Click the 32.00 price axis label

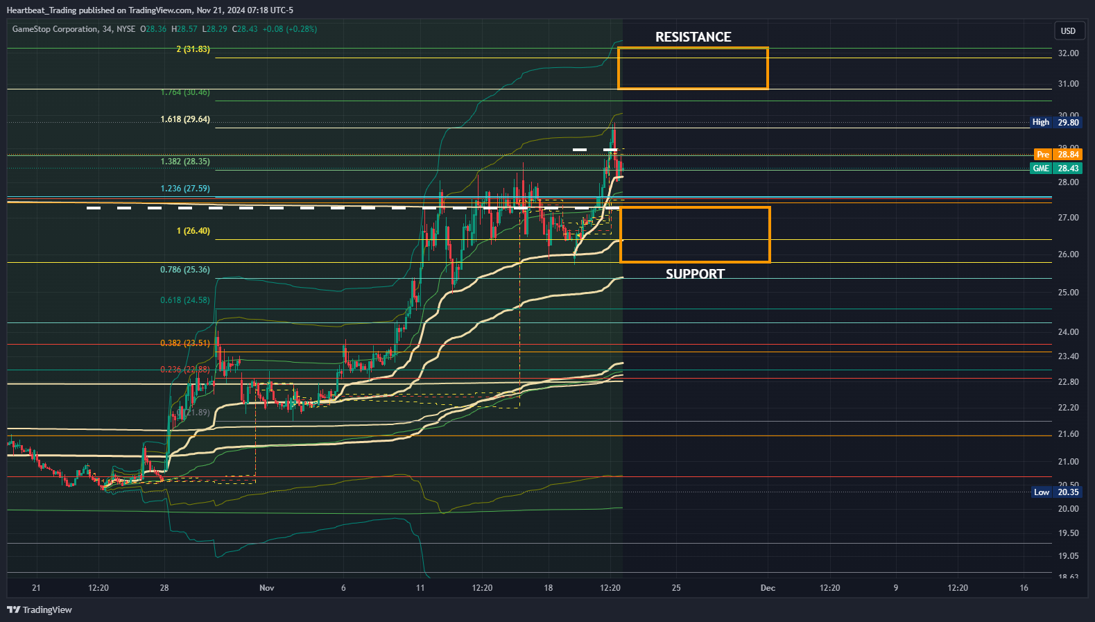point(1068,53)
